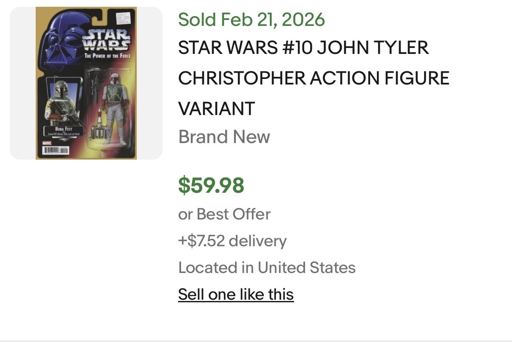Open the Boba Fett comic cover thumbnail

(86, 83)
